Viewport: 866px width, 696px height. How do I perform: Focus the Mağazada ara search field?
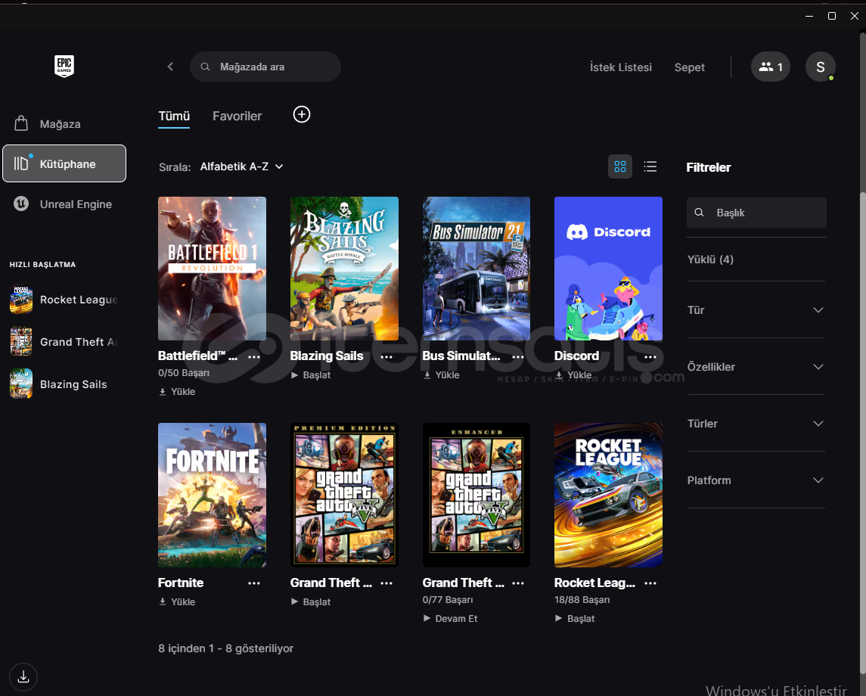tap(265, 67)
